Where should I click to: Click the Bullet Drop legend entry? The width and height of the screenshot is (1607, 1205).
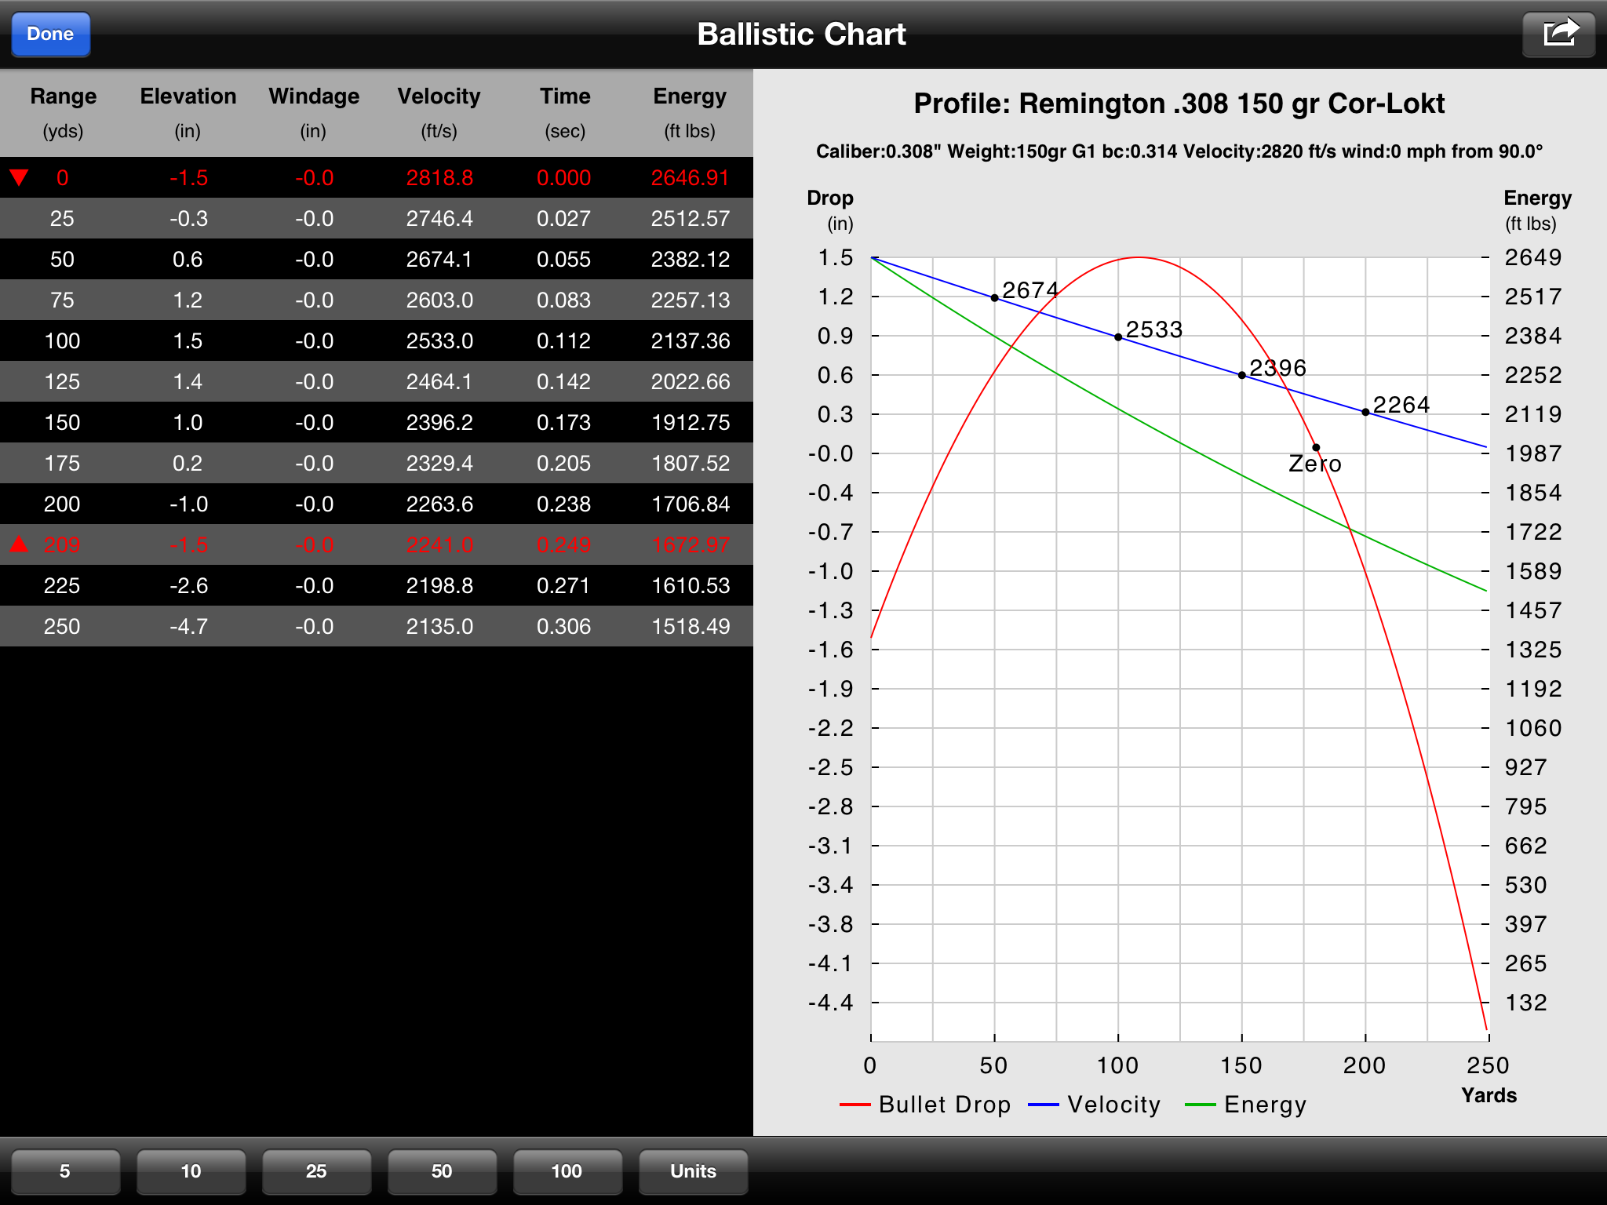pos(925,1105)
